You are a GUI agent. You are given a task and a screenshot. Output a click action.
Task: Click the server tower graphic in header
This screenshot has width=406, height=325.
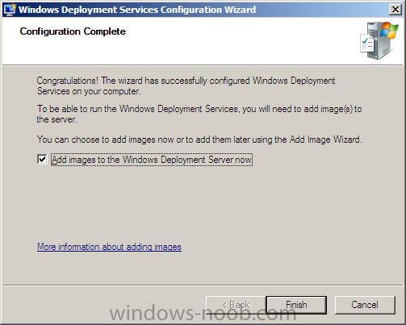click(379, 40)
